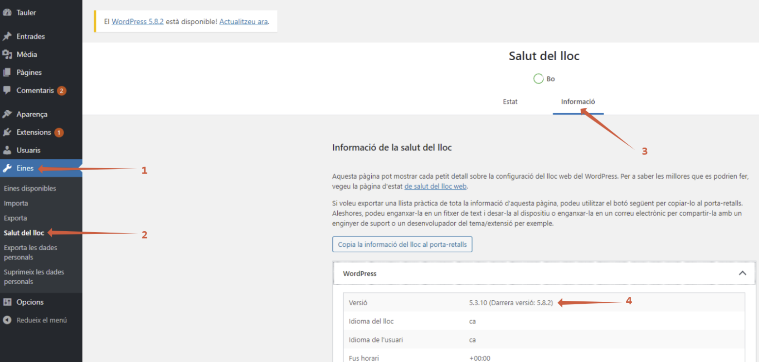Click the Comentaris badge showing 2
The height and width of the screenshot is (362, 759).
[61, 90]
